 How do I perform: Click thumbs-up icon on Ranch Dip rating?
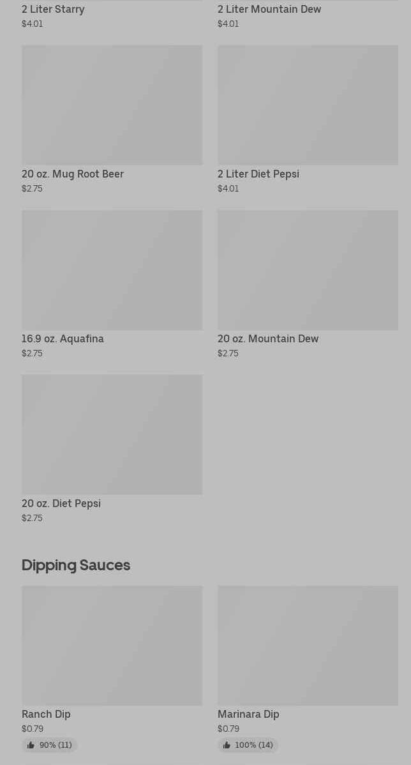31,745
